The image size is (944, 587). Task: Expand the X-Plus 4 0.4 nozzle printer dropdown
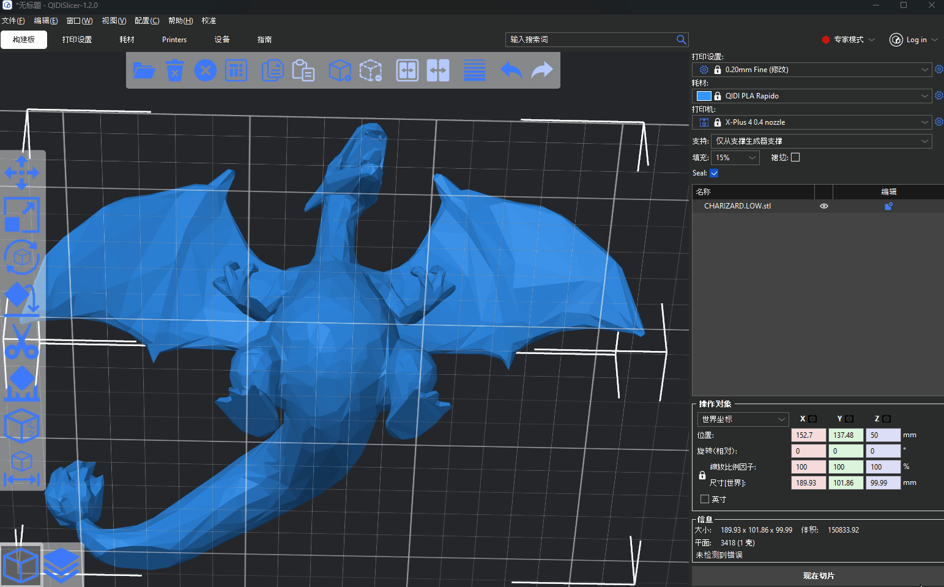[924, 122]
